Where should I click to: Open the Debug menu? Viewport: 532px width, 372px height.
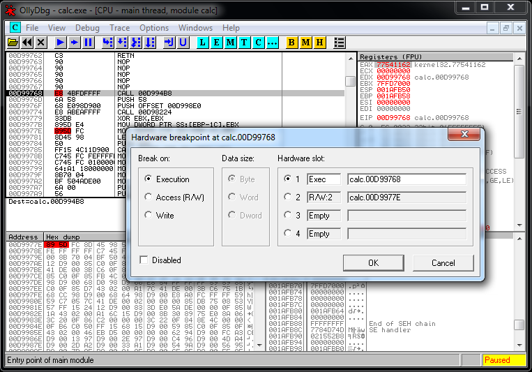(x=87, y=28)
